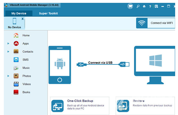The height and width of the screenshot is (115, 178).
Task: Minimize the Vibosoft window
Action: point(162,7)
